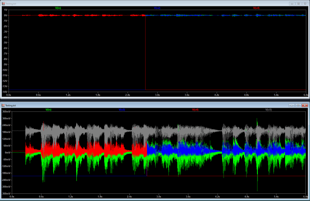The image size is (310, 201).
Task: Close the top waveform window
Action: (x=305, y=3)
